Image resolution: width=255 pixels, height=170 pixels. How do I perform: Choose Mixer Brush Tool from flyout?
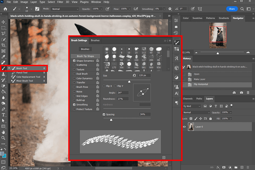(x=24, y=81)
